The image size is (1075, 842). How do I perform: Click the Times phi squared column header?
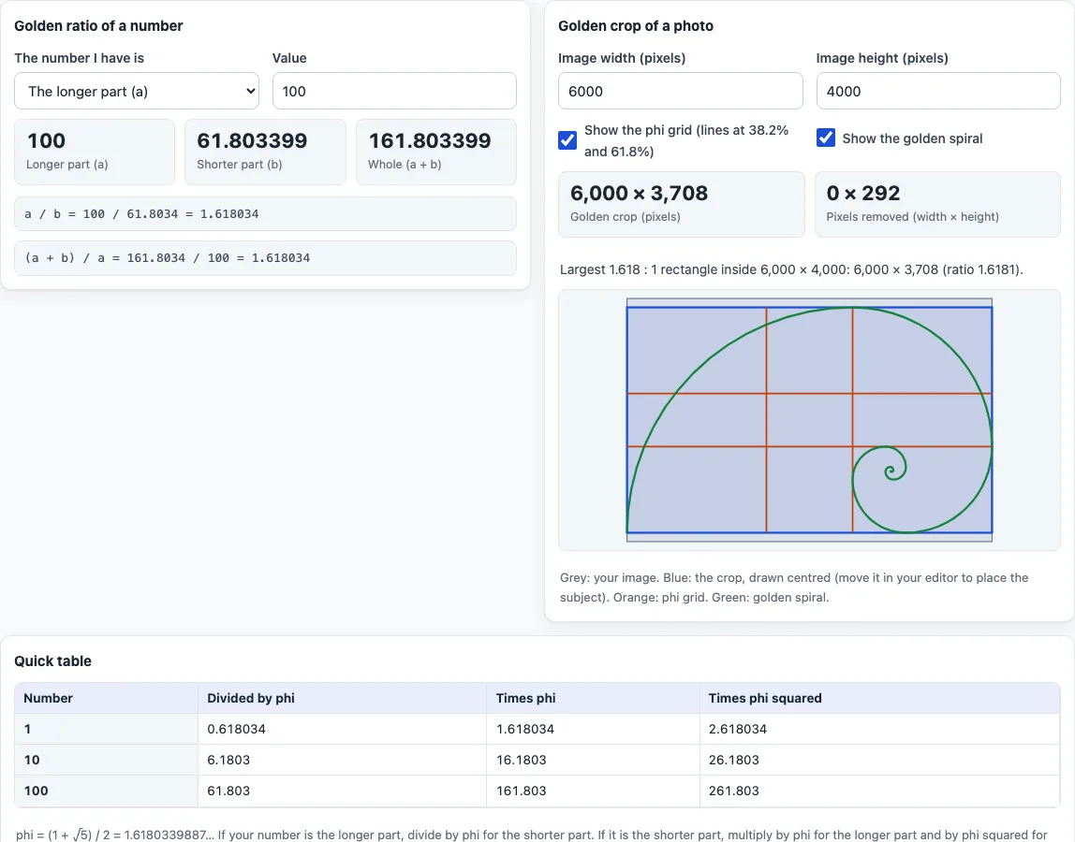pyautogui.click(x=879, y=698)
